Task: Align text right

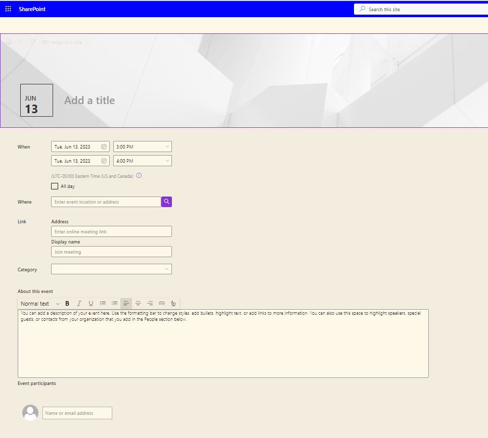Action: [150, 304]
